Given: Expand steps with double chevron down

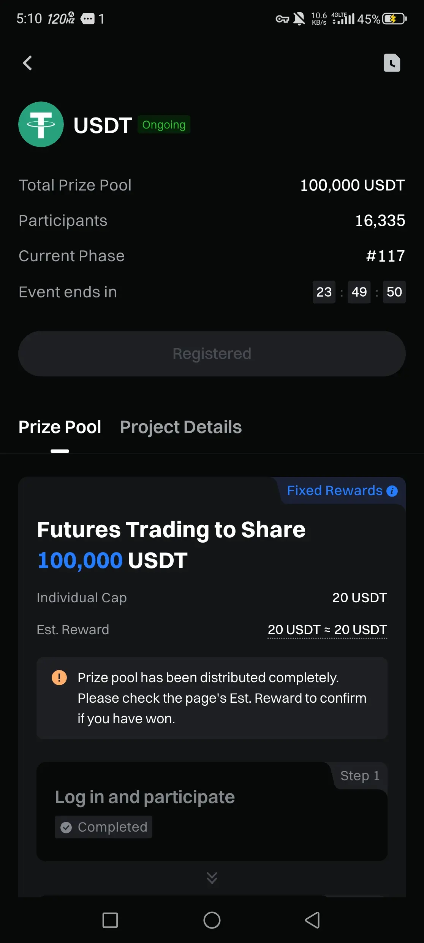Looking at the screenshot, I should pos(212,878).
